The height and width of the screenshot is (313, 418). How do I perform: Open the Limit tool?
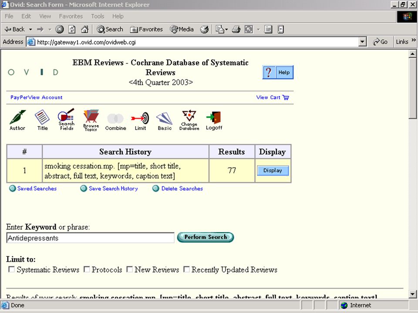pos(140,121)
